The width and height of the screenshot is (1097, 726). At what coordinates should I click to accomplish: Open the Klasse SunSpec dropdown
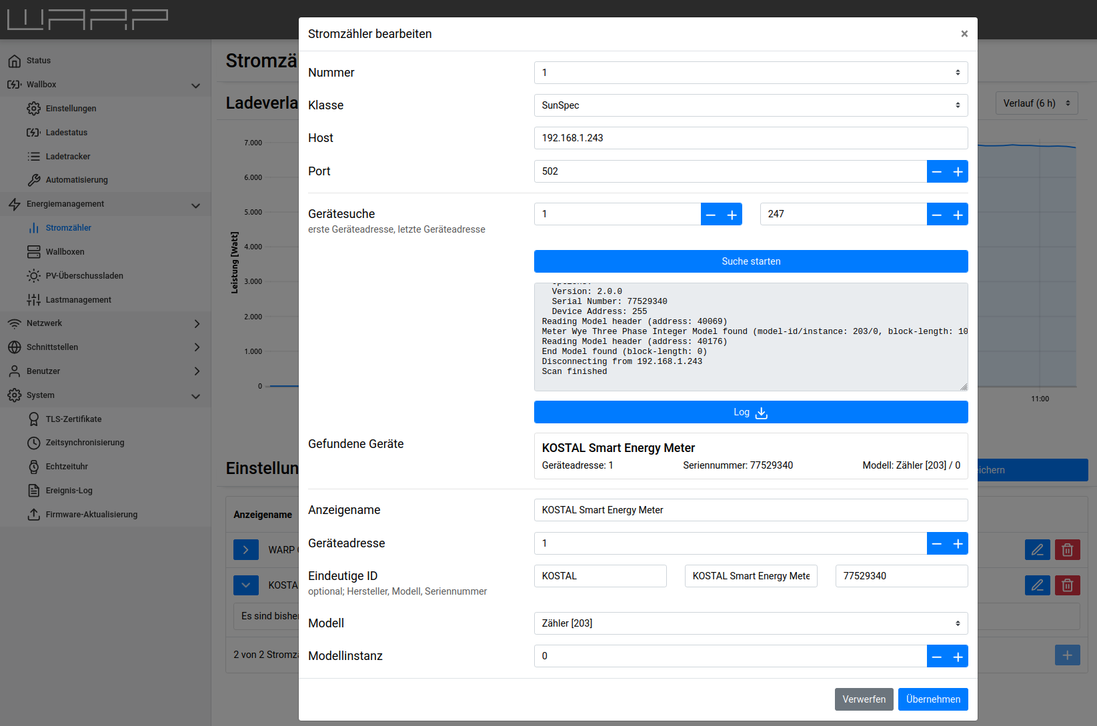(x=750, y=105)
